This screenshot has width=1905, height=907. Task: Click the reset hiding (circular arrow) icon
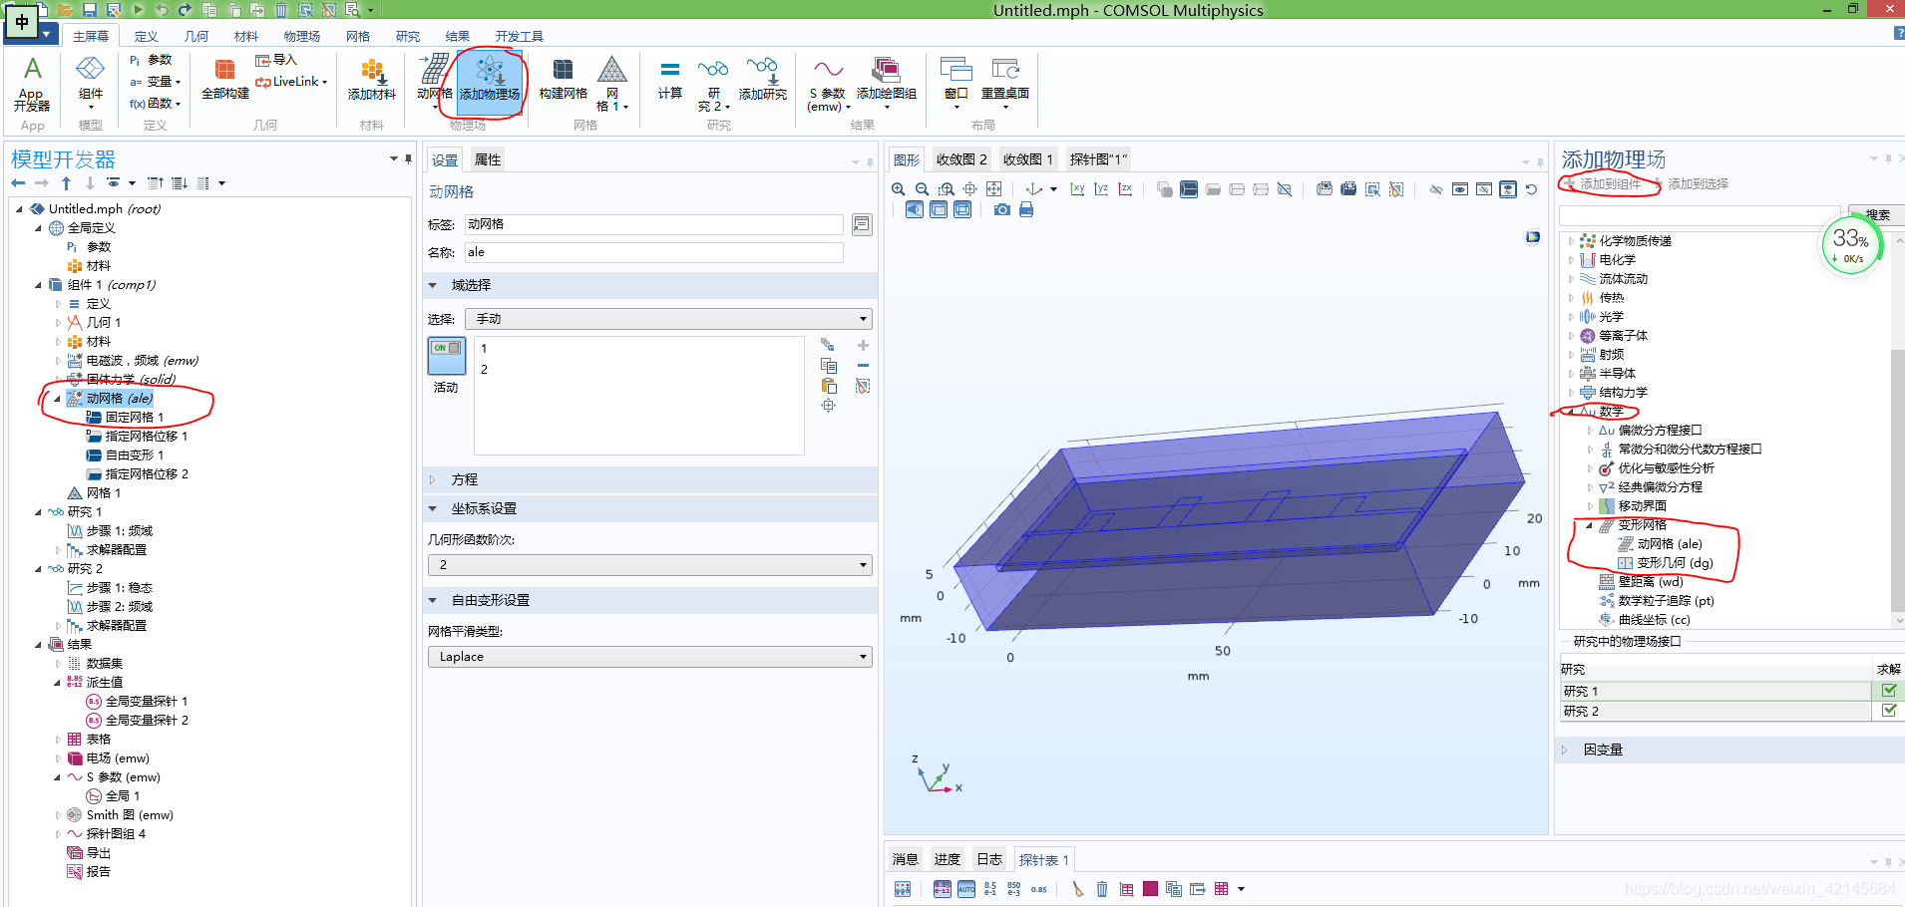(x=1532, y=189)
